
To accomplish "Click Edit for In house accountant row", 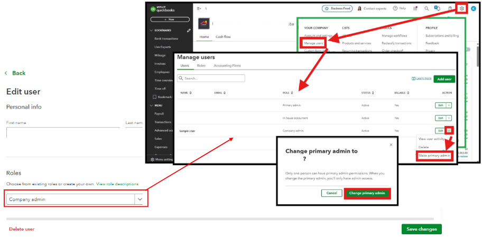I will [x=440, y=118].
